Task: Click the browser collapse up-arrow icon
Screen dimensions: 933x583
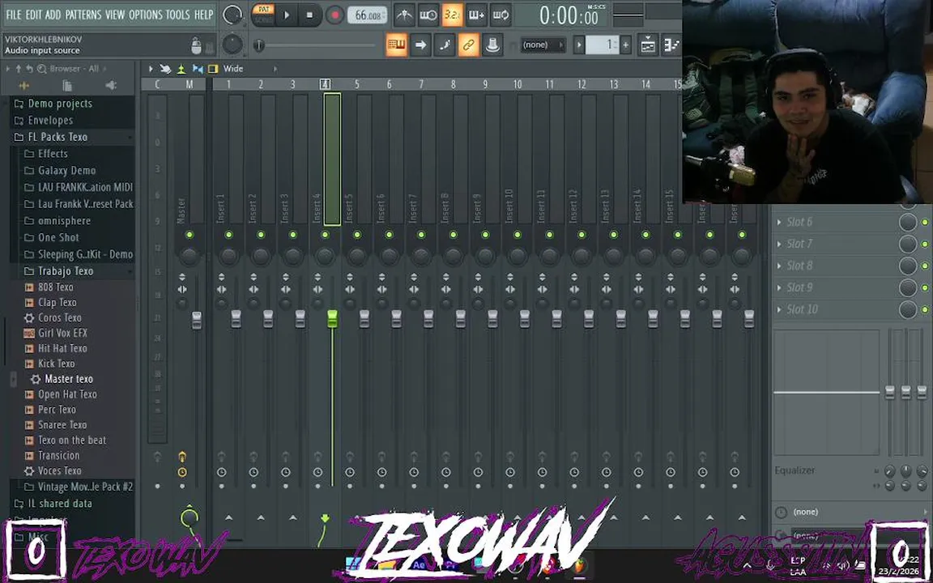Action: click(19, 69)
